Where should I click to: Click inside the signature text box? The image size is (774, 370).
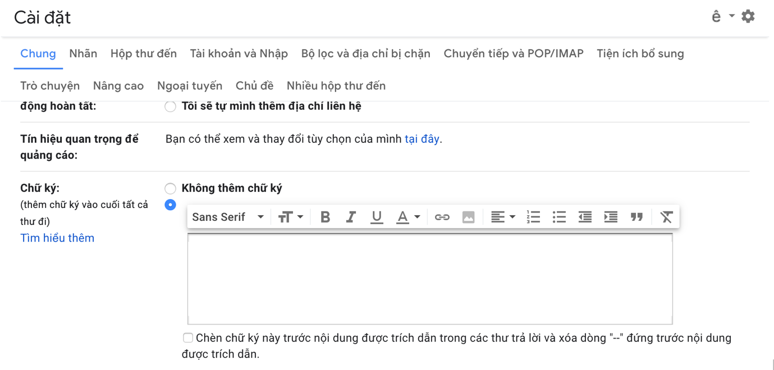click(430, 279)
